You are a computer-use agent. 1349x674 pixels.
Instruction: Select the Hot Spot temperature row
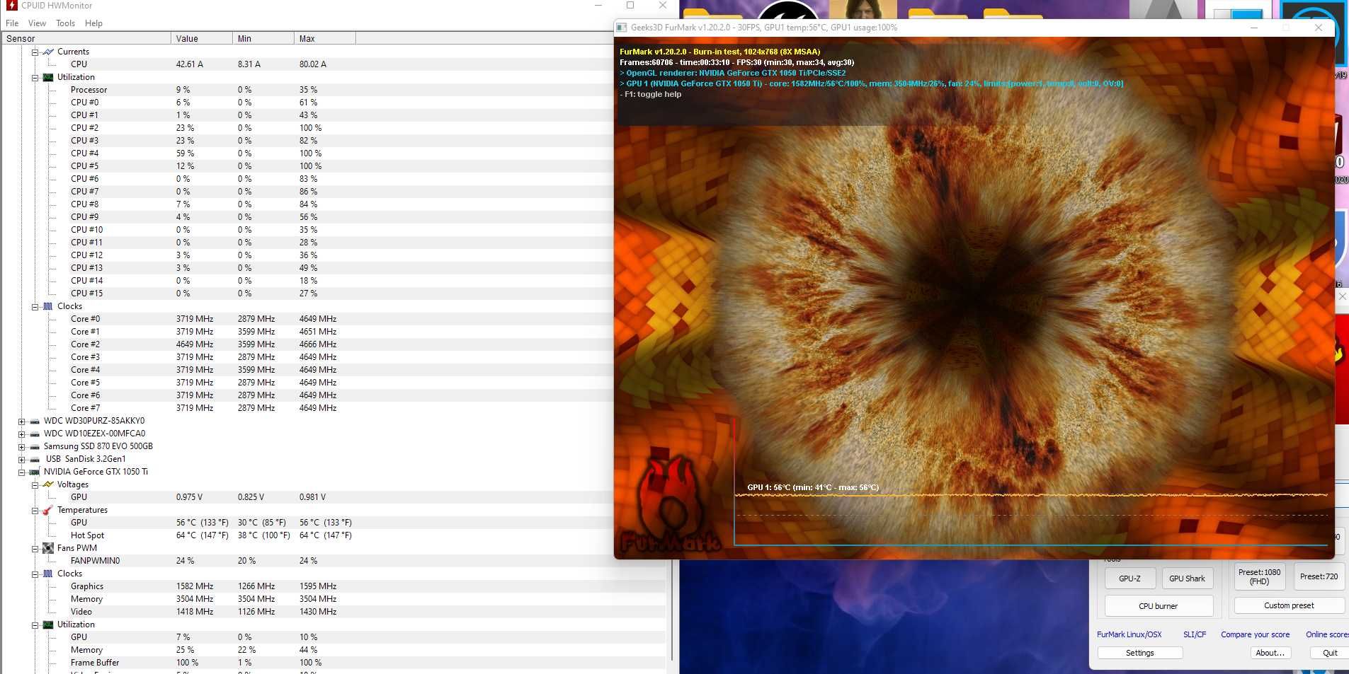(x=309, y=535)
